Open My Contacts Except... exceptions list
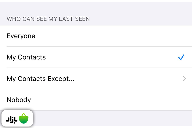Image resolution: width=192 pixels, height=128 pixels. pyautogui.click(x=40, y=79)
